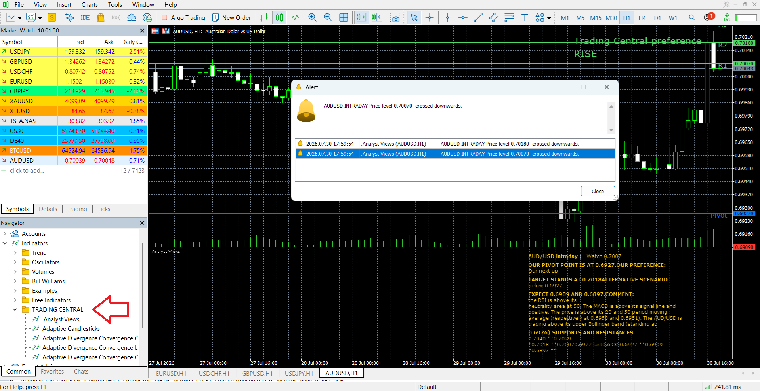Click the radar-with-plus icon in the toolbar
This screenshot has width=760, height=391.
coord(147,17)
